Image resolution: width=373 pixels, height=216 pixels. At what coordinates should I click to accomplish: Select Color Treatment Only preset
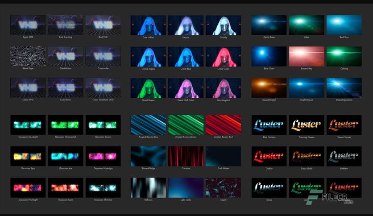pyautogui.click(x=103, y=88)
